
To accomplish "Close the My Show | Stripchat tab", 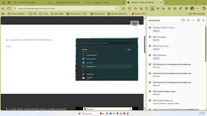I will tap(49, 3).
